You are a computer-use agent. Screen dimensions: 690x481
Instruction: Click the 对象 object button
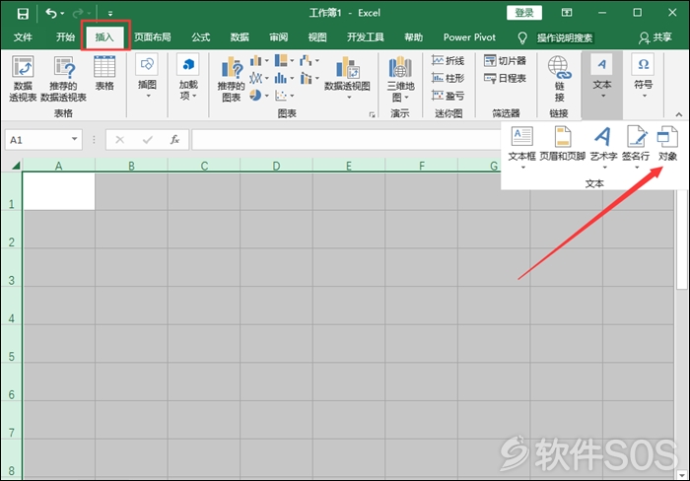[x=667, y=144]
